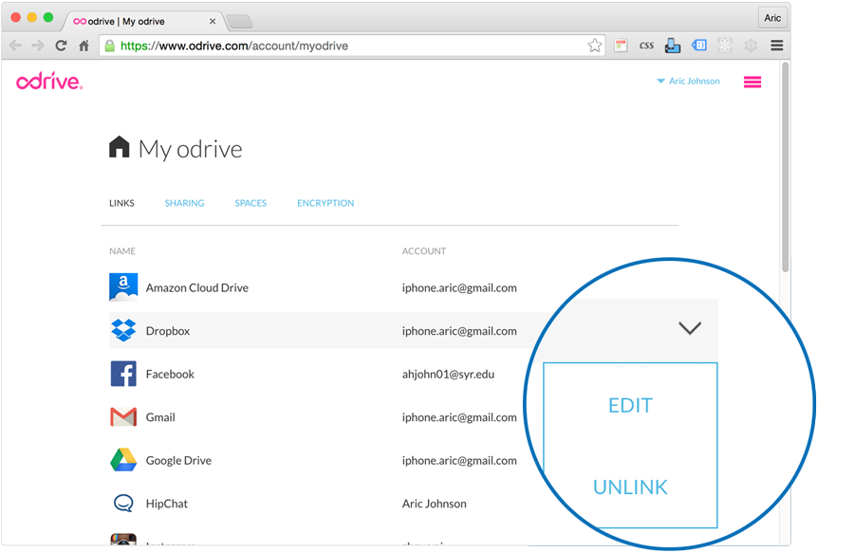Click ahjohn01@syr.edu account text
The image size is (854, 552).
(x=448, y=374)
